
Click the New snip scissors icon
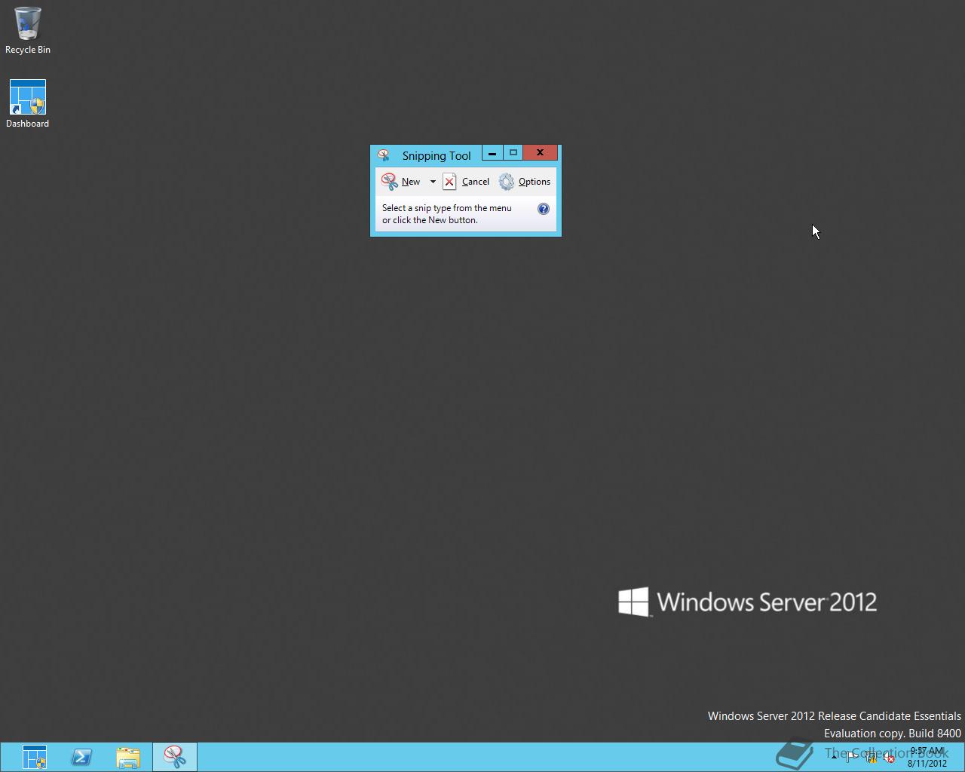[390, 182]
